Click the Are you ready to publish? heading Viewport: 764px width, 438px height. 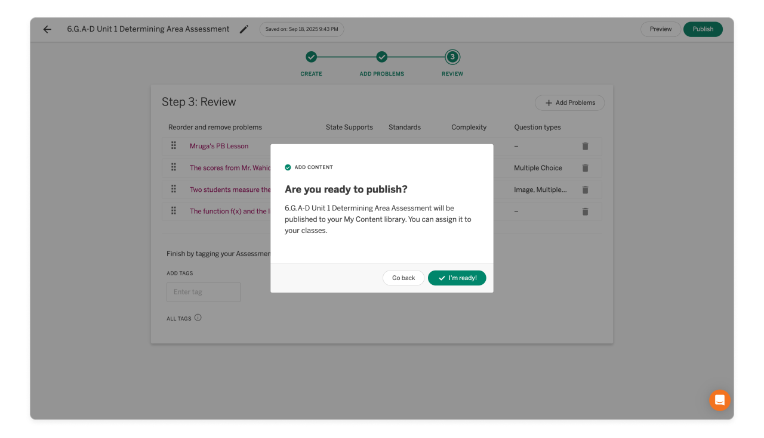(346, 190)
